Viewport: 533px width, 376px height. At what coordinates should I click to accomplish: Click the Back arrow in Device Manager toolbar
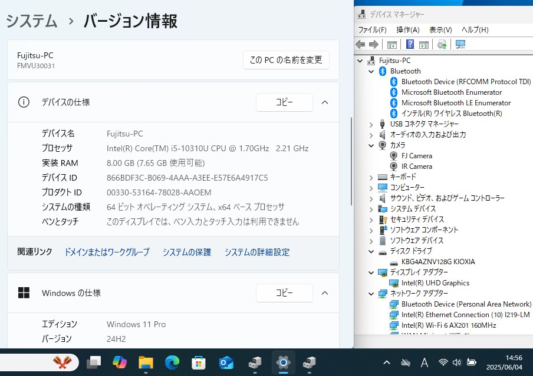tap(360, 44)
